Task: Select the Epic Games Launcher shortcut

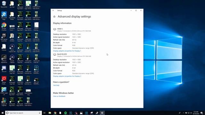Action: (4, 37)
